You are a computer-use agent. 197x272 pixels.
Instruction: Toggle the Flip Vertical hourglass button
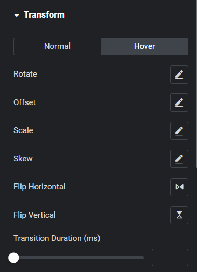[179, 215]
